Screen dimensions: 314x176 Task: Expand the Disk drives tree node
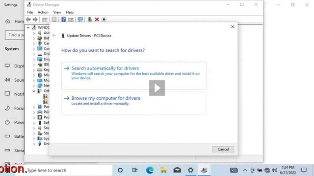[34, 54]
